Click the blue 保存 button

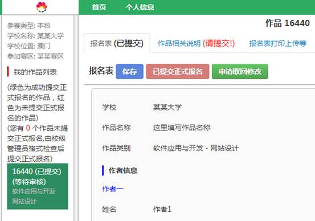point(129,72)
